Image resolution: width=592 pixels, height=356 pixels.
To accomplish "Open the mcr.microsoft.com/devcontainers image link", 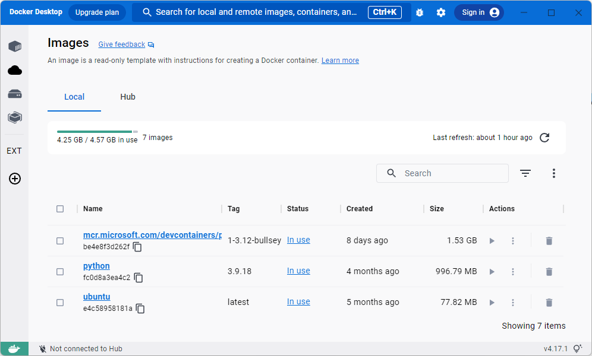I will [x=152, y=235].
